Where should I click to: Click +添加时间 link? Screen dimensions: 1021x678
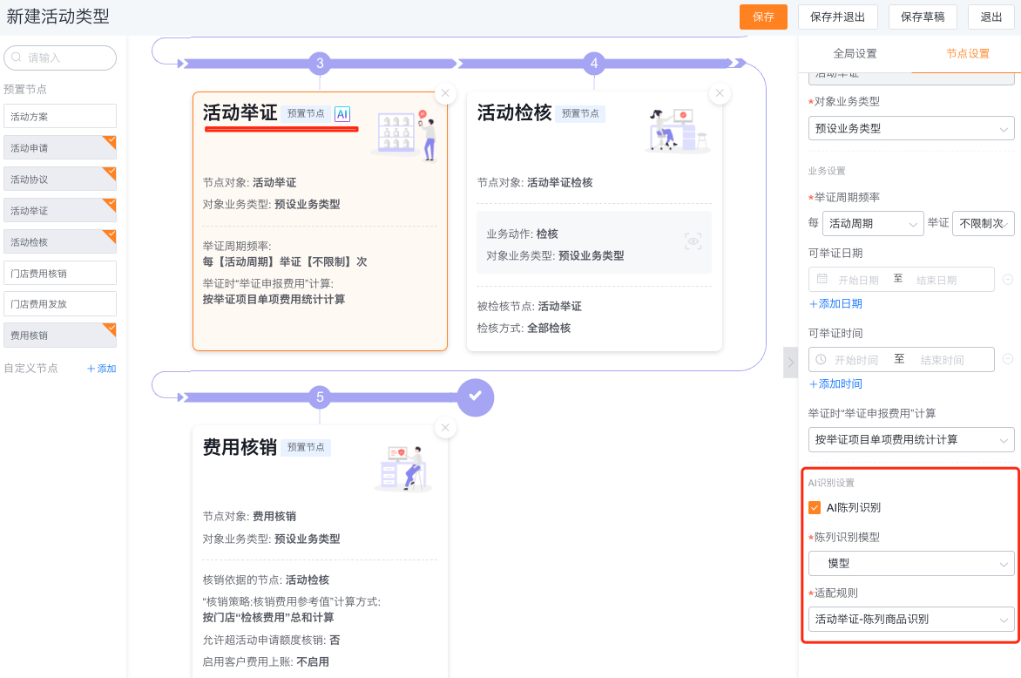(835, 383)
